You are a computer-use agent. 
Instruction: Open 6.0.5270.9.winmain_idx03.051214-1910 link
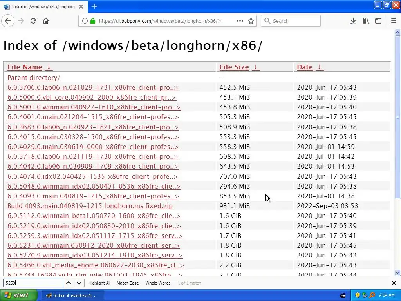coord(95,255)
